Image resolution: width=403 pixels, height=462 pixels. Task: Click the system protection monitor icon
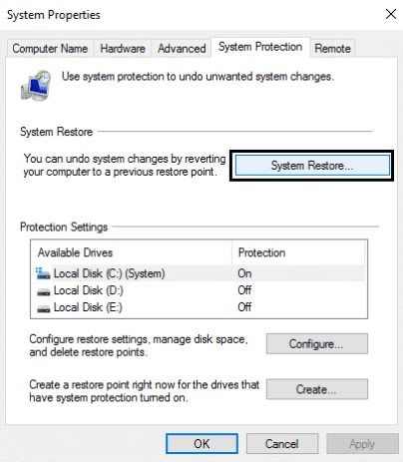pos(36,85)
